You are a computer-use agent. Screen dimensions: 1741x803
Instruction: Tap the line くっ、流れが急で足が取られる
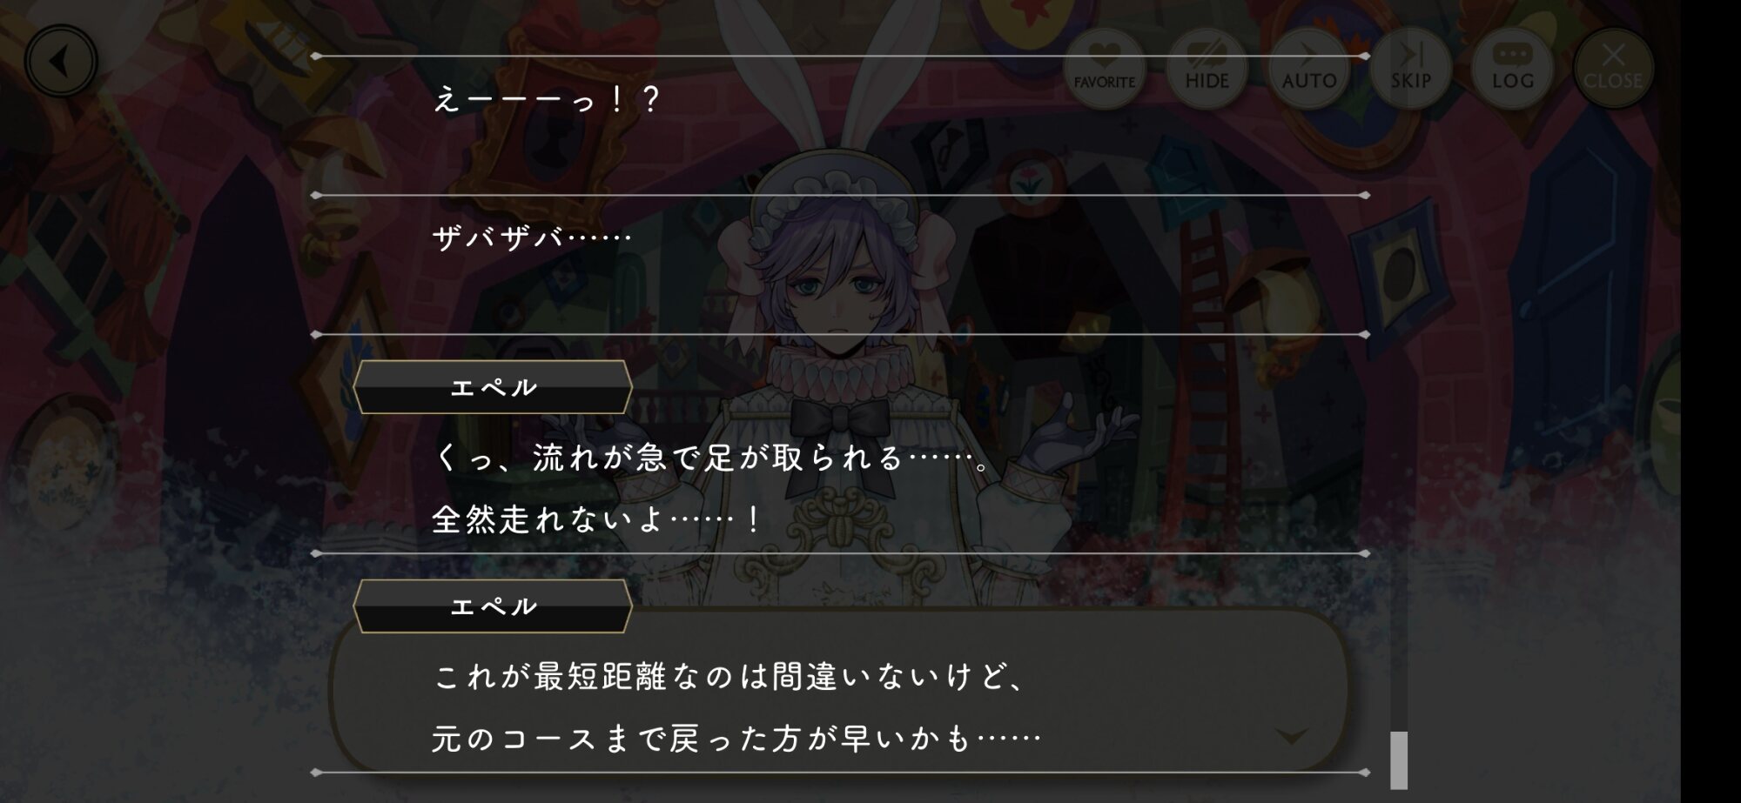click(669, 457)
